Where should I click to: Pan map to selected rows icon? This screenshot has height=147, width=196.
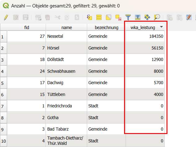147,17
